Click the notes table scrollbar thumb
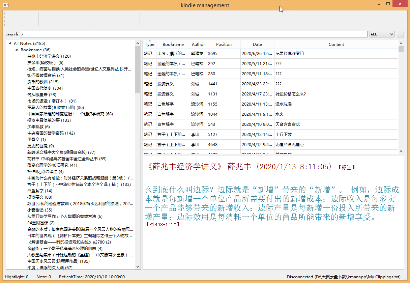 [401, 49]
